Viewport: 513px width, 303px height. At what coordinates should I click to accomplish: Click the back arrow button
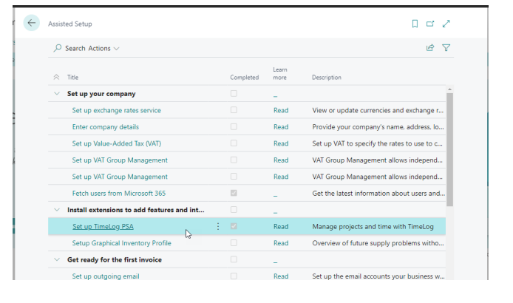pos(31,23)
